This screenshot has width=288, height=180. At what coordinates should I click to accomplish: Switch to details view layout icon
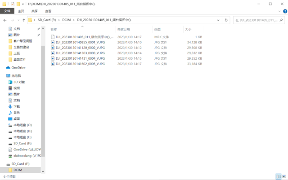coord(279,176)
